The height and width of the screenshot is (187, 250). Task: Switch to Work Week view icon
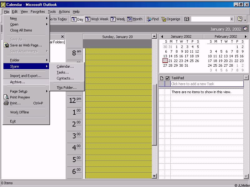88,19
